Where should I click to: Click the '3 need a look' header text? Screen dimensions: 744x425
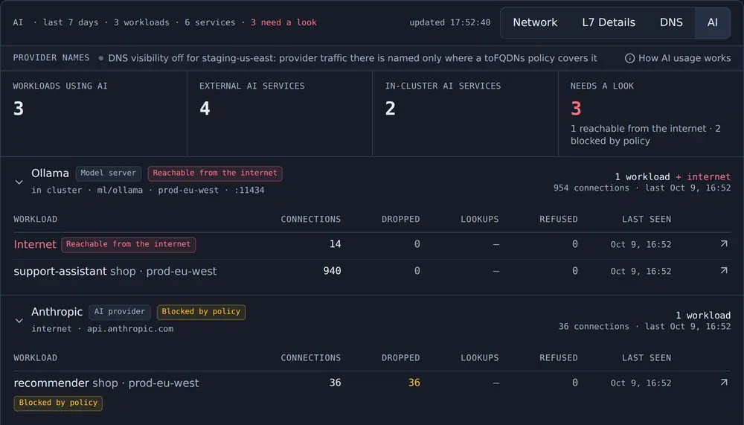pos(283,22)
